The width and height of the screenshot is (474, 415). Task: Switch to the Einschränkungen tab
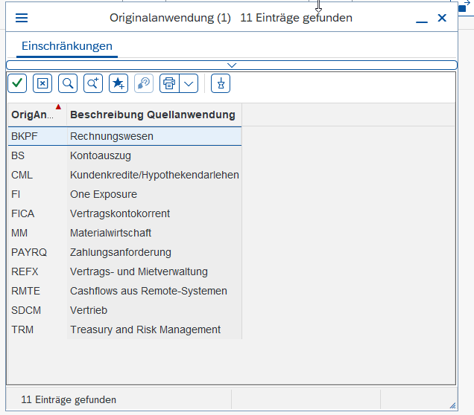coord(67,46)
